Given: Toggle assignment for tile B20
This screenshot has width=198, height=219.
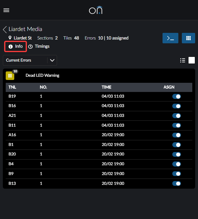Looking at the screenshot, I should [x=176, y=154].
